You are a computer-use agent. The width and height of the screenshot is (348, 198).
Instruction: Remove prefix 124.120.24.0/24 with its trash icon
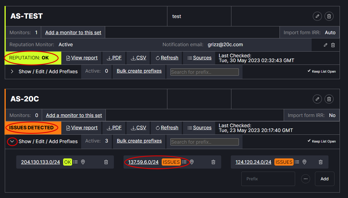click(321, 162)
